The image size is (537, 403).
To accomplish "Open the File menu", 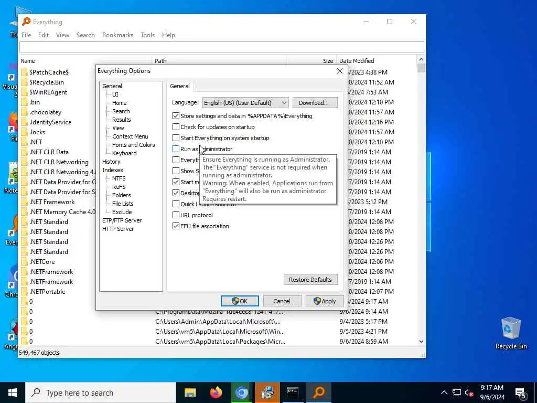I will pyautogui.click(x=26, y=35).
